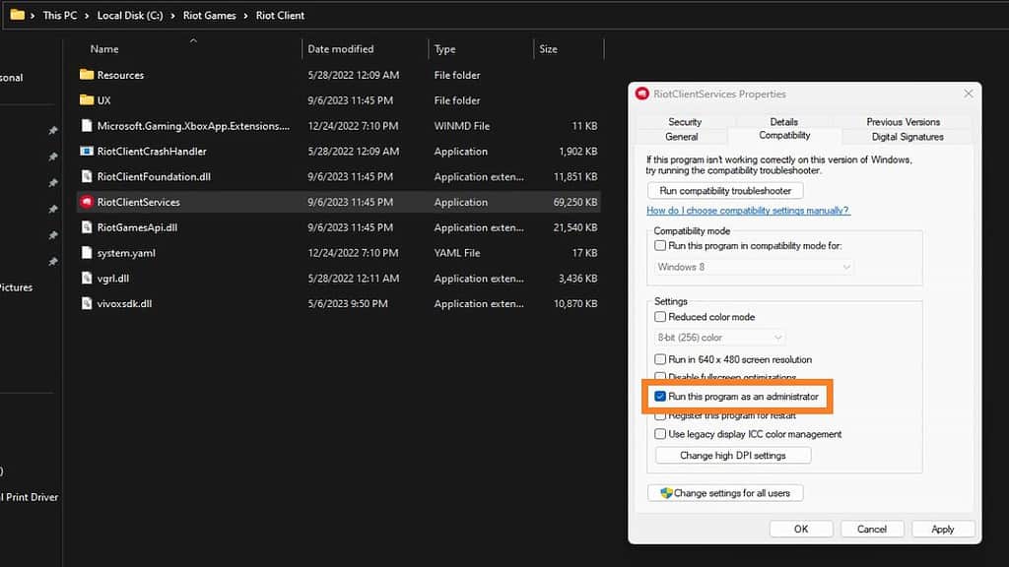Click the system.yaml file icon
The height and width of the screenshot is (567, 1009).
pyautogui.click(x=87, y=253)
